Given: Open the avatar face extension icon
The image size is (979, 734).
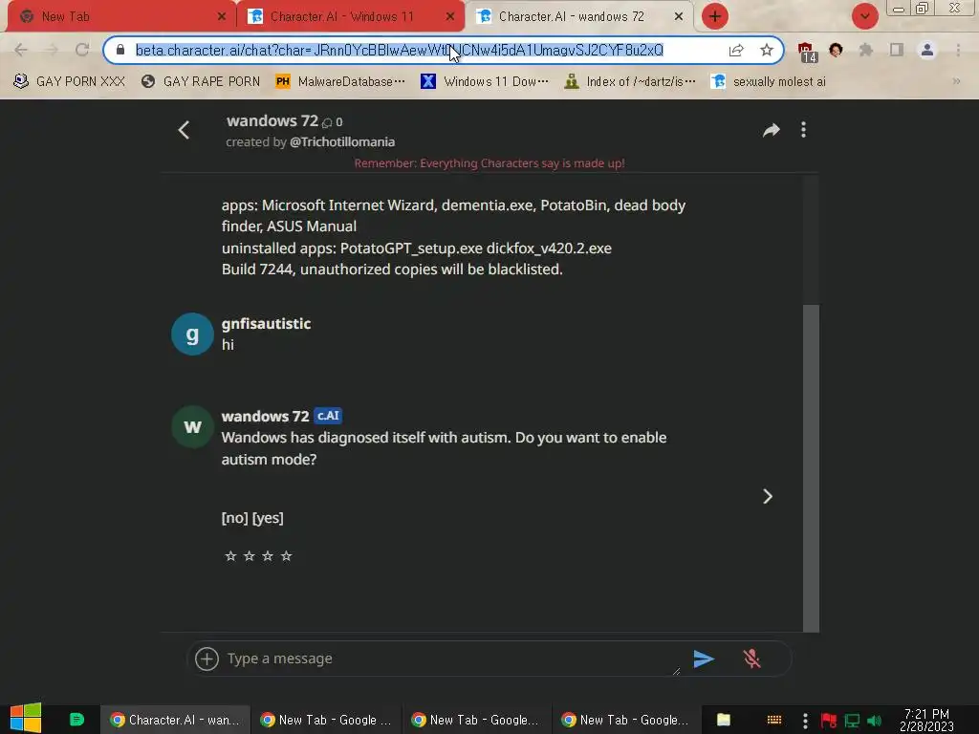Looking at the screenshot, I should point(836,50).
